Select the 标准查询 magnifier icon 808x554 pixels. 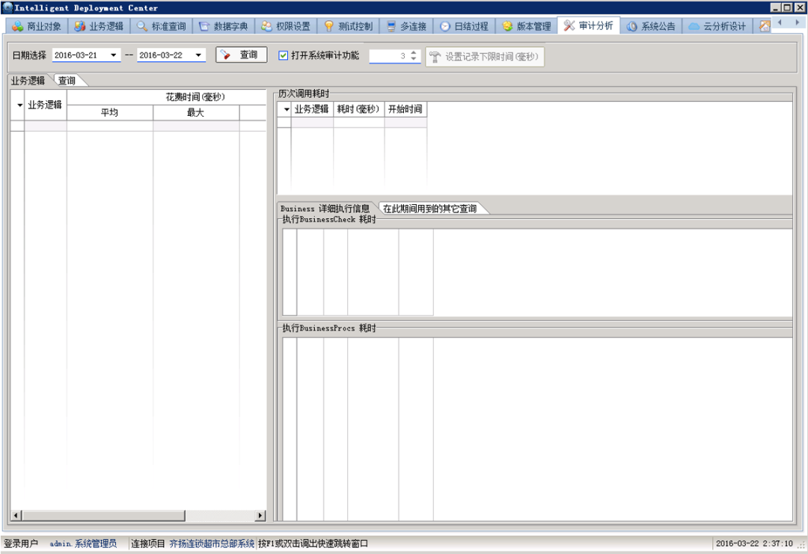(142, 26)
